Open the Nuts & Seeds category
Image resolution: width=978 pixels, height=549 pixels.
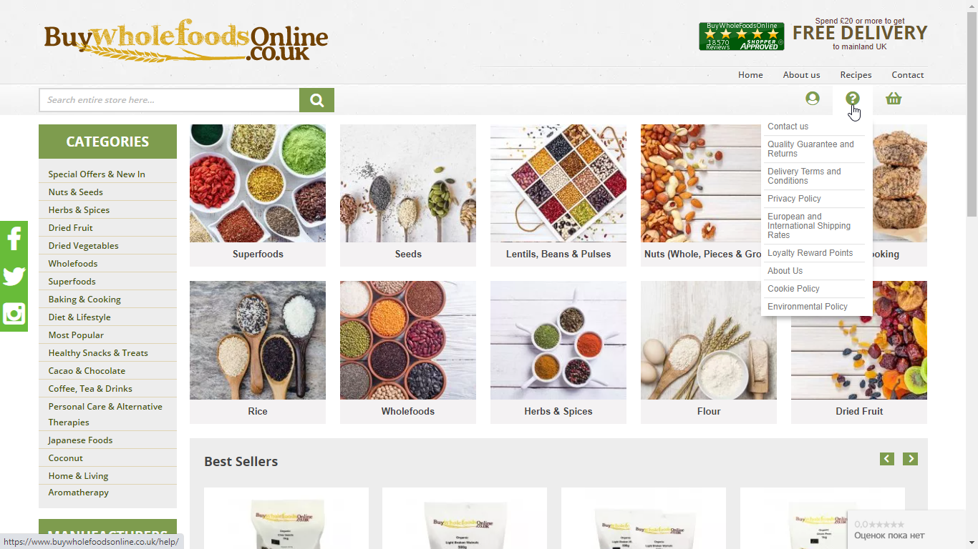(x=75, y=192)
